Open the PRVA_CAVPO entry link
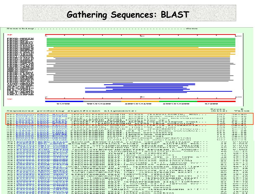This screenshot has height=194, width=259. tap(52, 129)
